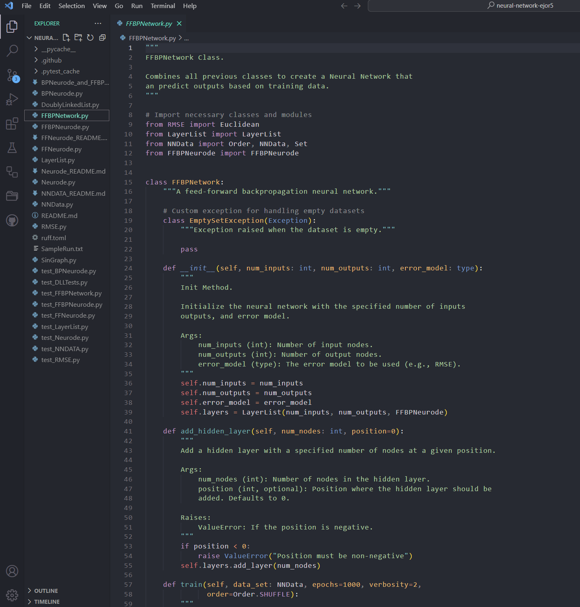Viewport: 580px width, 607px height.
Task: Open the File menu
Action: tap(27, 6)
